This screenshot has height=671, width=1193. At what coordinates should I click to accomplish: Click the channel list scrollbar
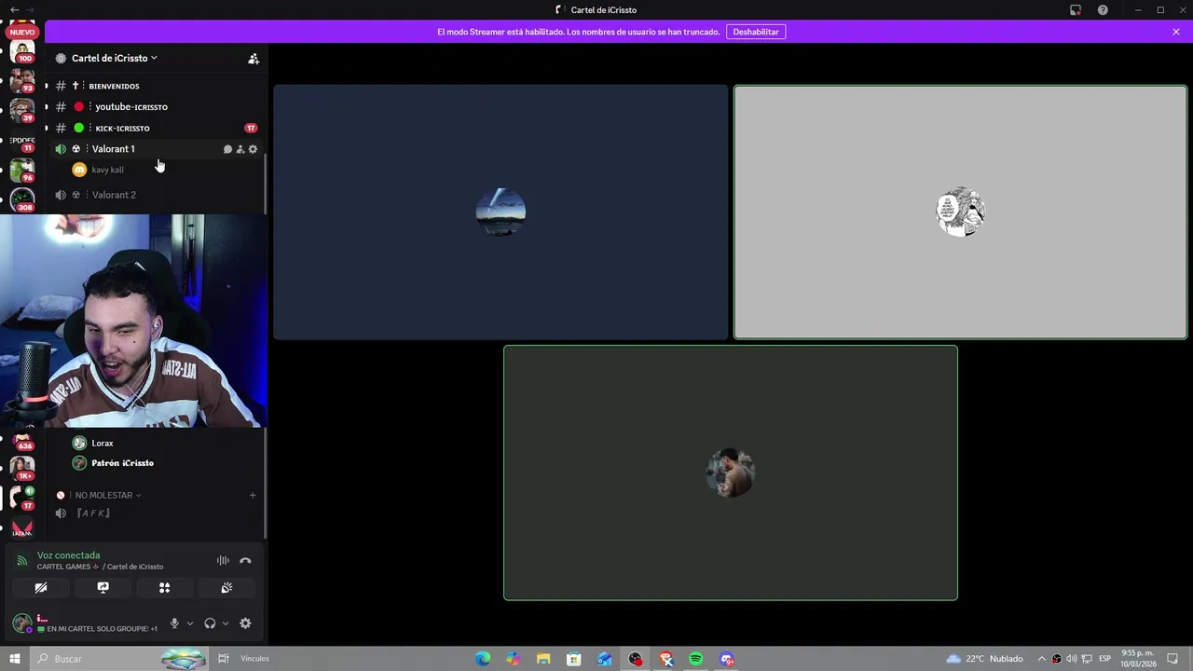click(266, 345)
